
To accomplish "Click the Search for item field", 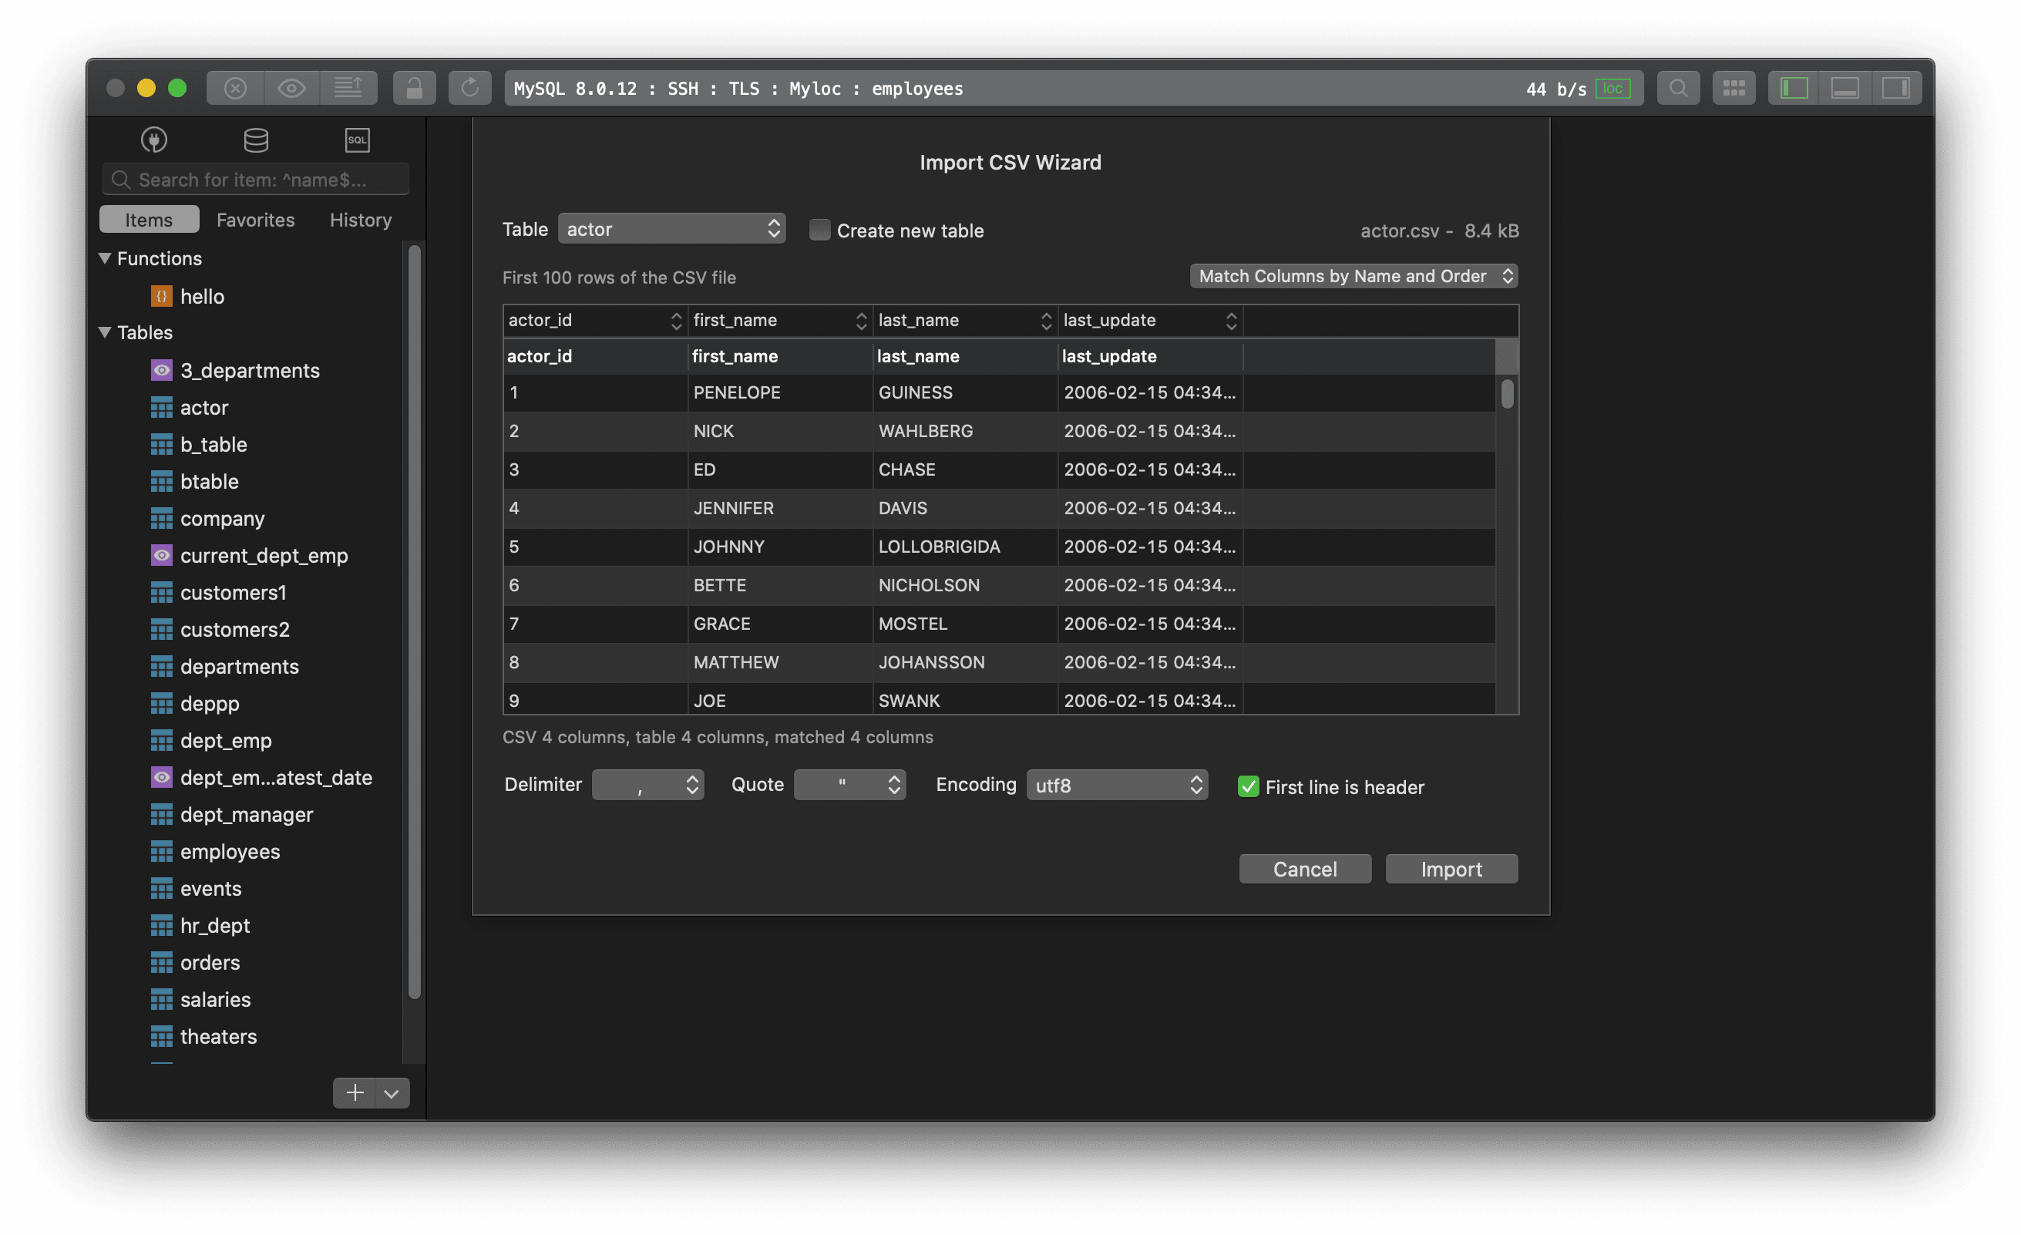I will [x=255, y=180].
